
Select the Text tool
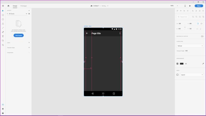[3, 36]
